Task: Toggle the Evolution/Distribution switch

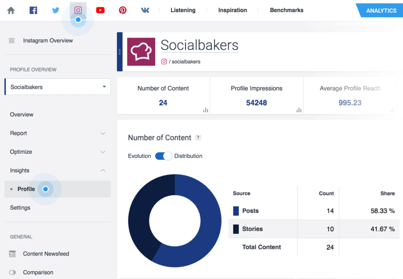Action: pos(163,156)
